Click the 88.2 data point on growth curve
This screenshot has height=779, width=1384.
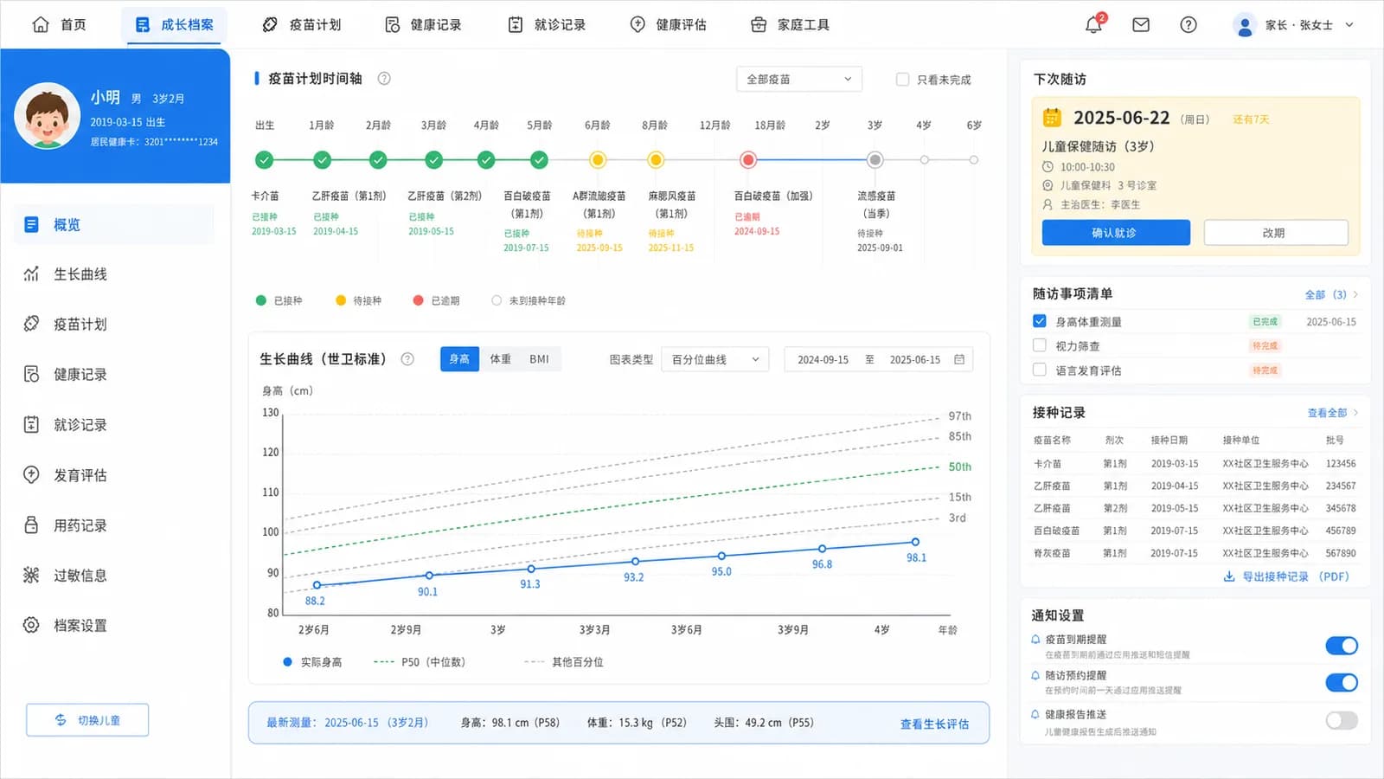tap(317, 585)
